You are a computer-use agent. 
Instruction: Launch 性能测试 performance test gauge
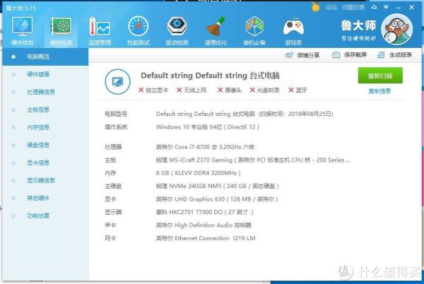(x=139, y=31)
